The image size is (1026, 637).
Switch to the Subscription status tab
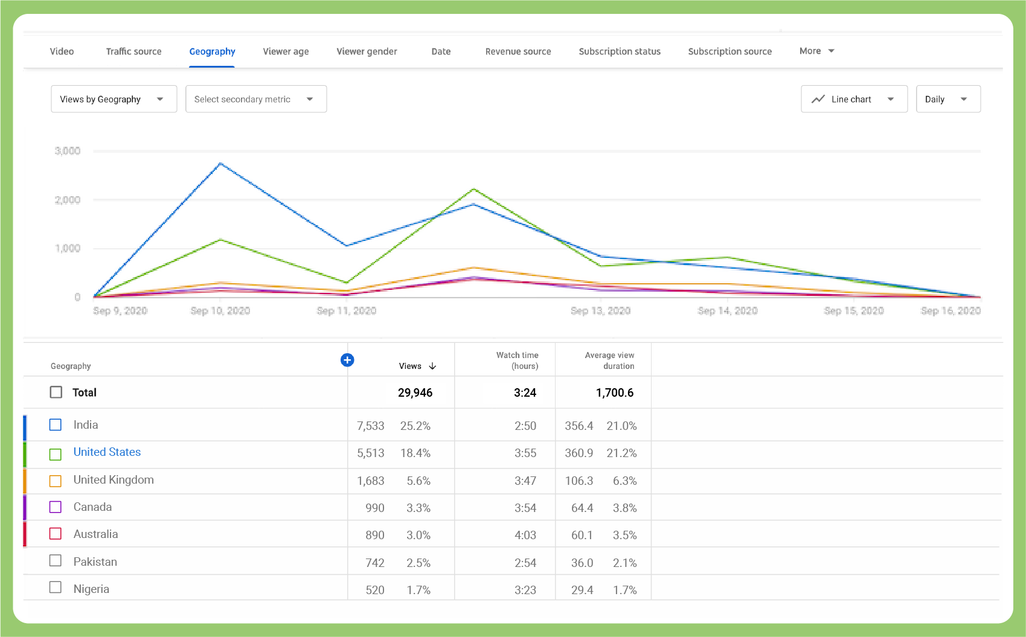620,51
